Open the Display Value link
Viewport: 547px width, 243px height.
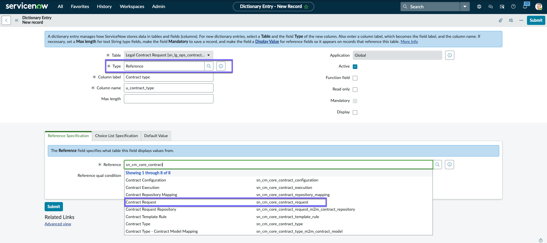point(267,42)
